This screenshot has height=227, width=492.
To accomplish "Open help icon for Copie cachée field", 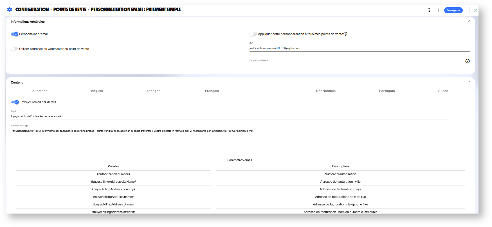I will (x=467, y=61).
